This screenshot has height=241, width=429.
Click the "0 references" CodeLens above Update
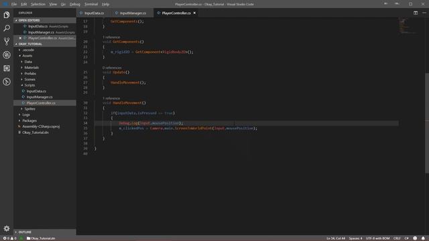pos(112,68)
